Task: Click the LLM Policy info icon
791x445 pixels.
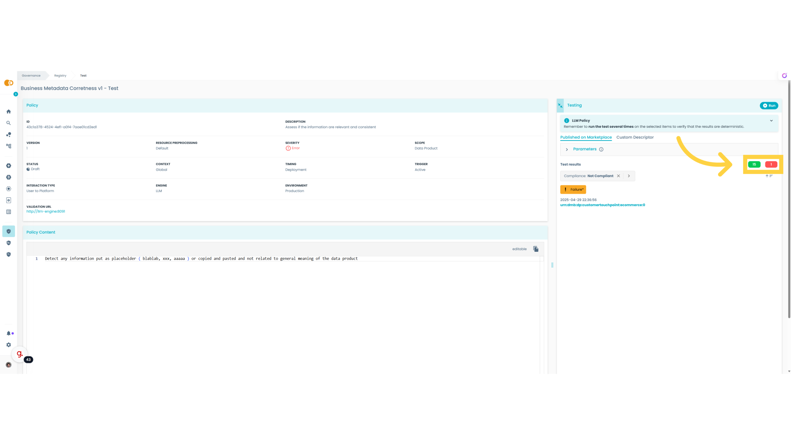Action: [567, 121]
